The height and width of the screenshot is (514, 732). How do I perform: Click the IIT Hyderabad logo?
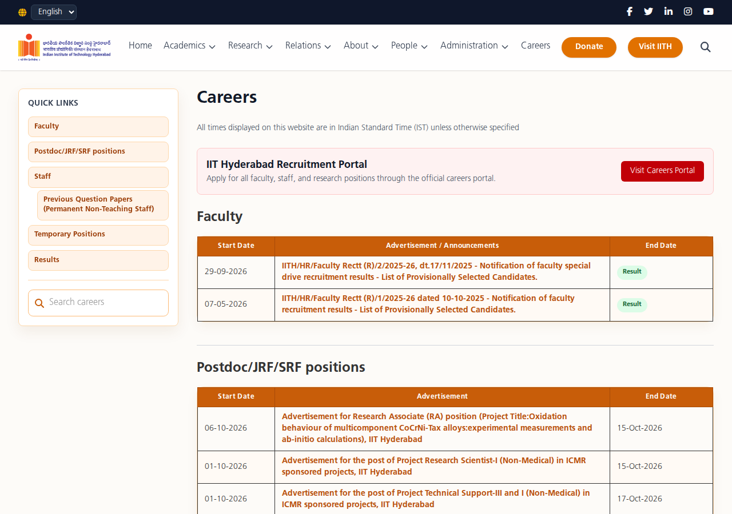[x=64, y=47]
